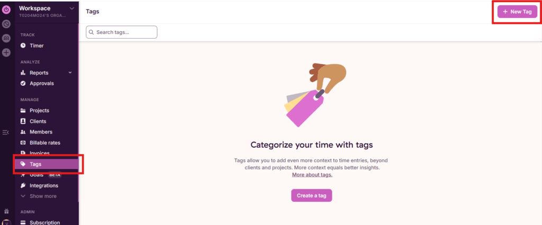Expand the Workspace switcher chevron
Image resolution: width=542 pixels, height=225 pixels.
(x=71, y=8)
